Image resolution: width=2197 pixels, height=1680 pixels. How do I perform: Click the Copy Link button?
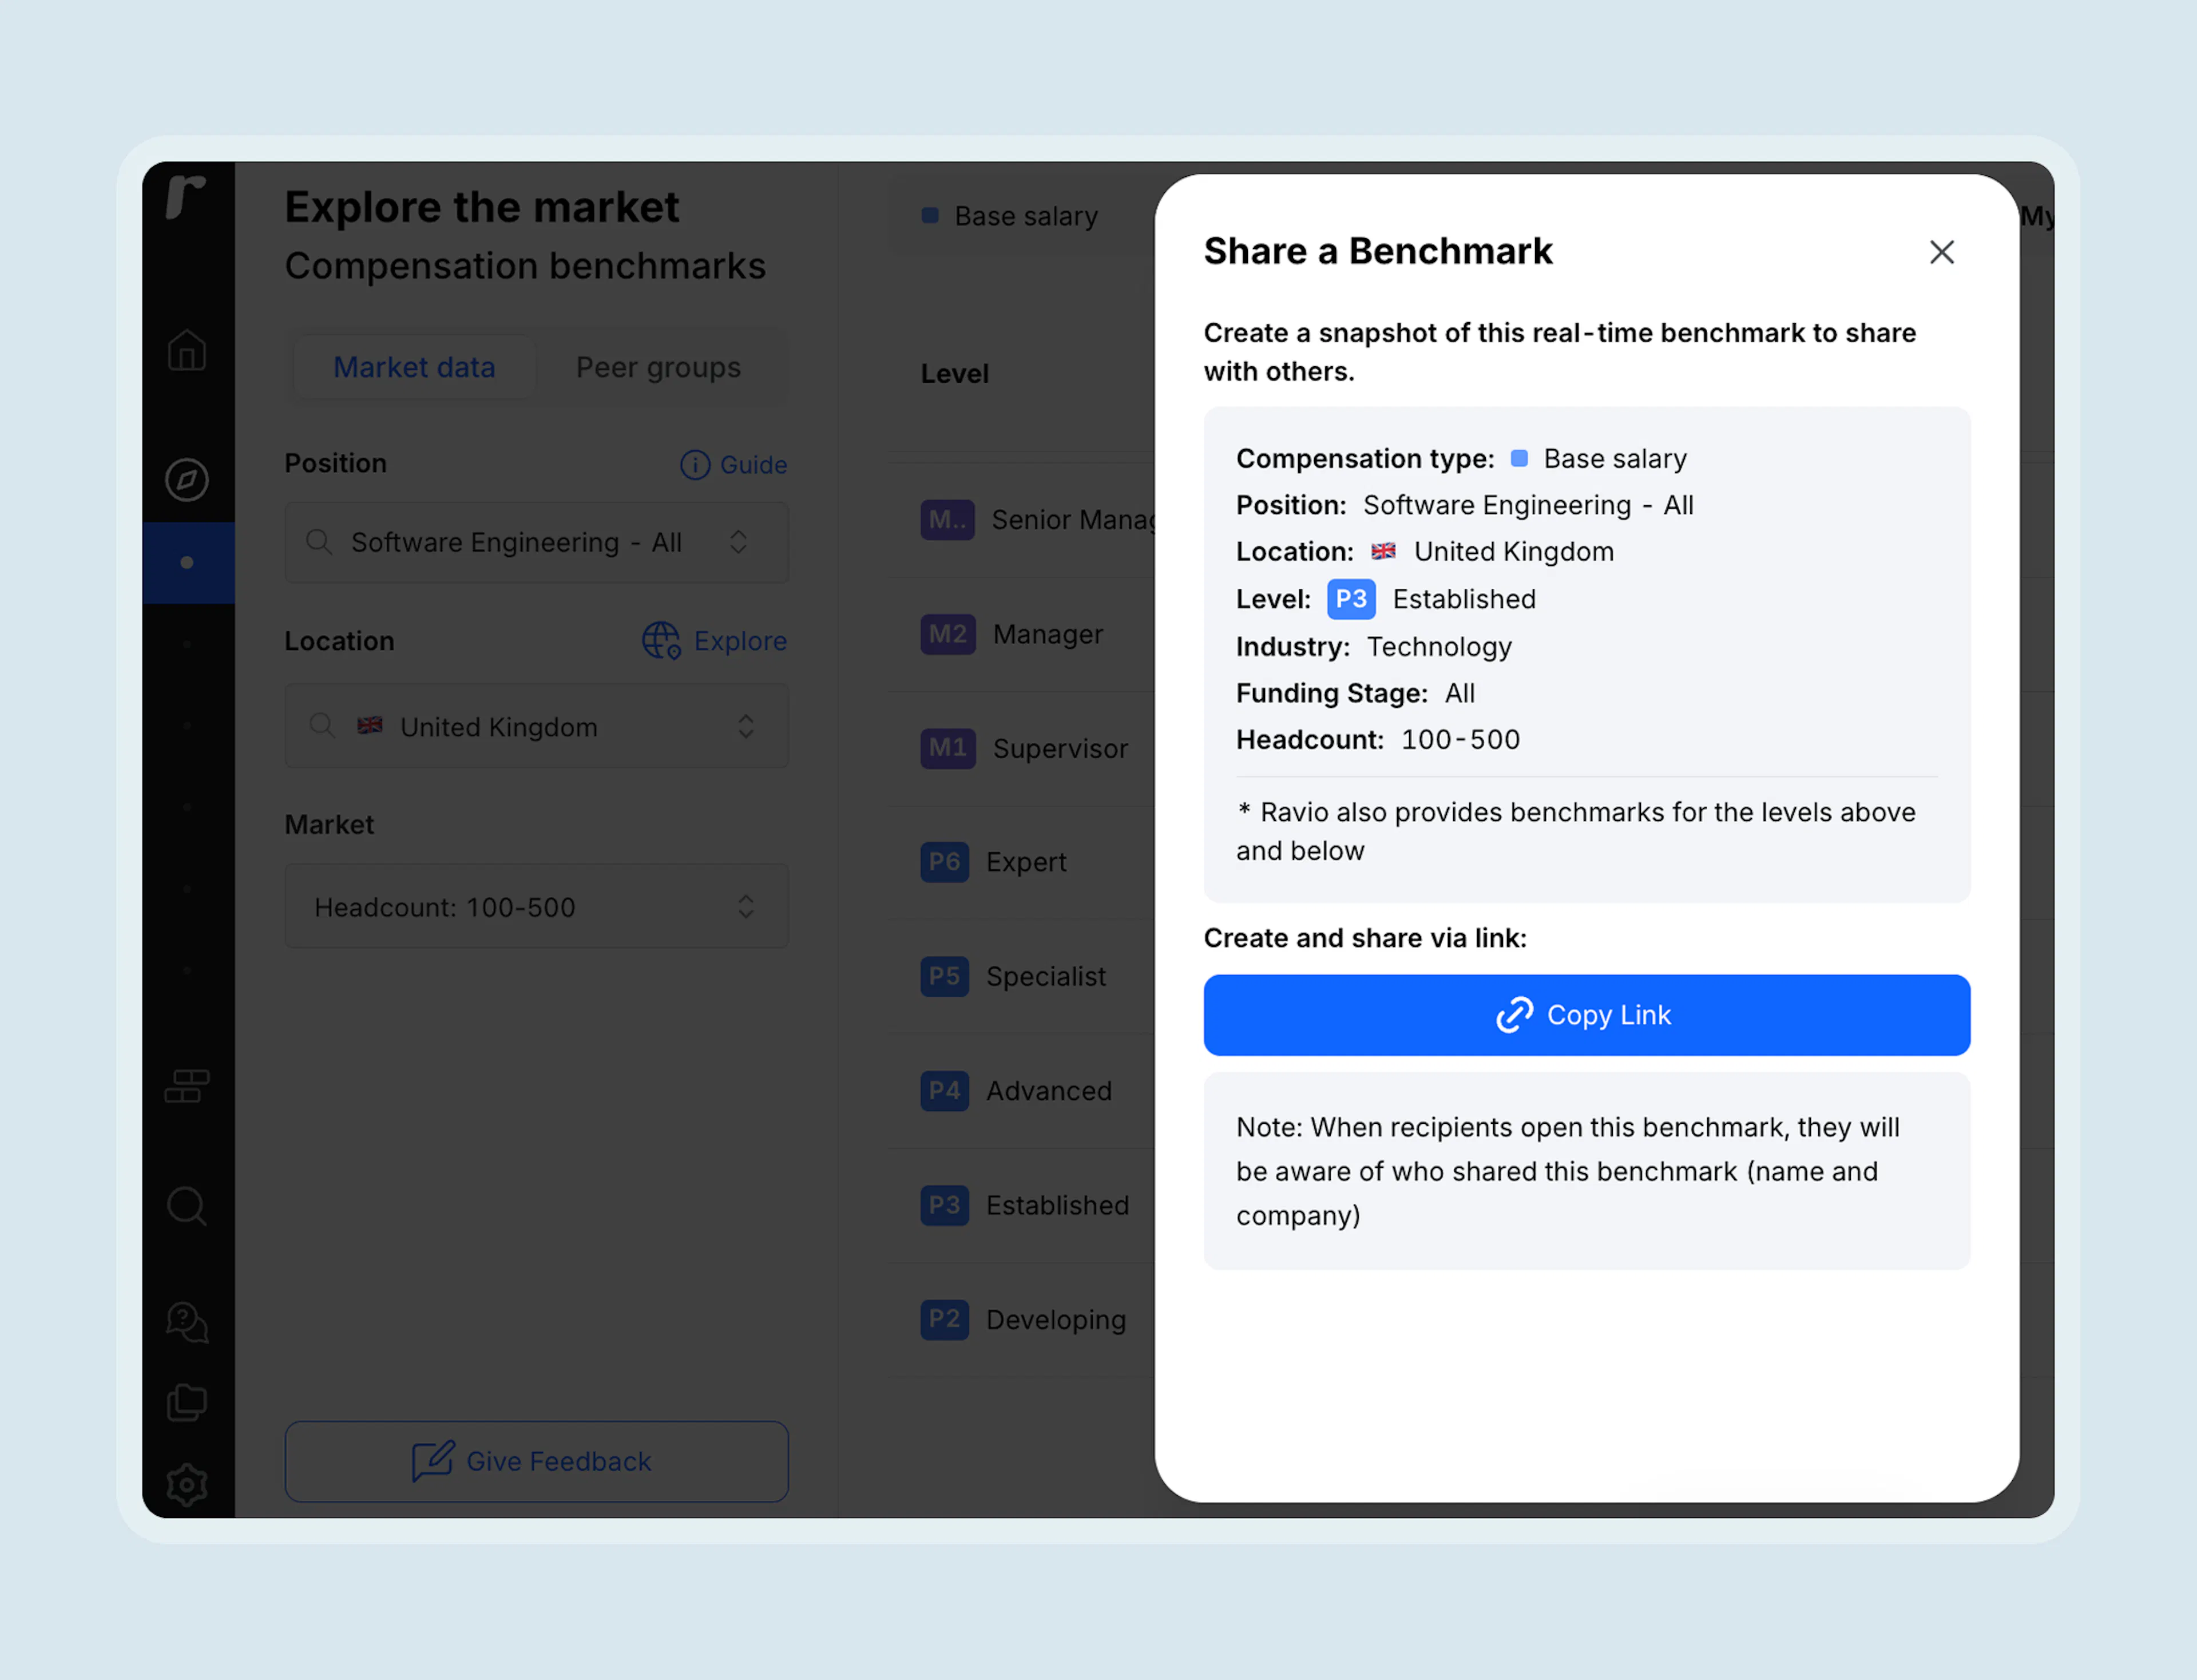1587,1015
